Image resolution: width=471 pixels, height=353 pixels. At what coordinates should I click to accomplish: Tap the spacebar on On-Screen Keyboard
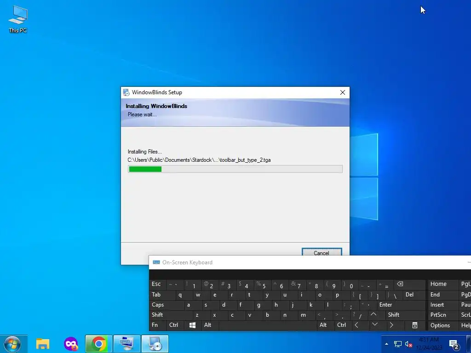pyautogui.click(x=268, y=325)
